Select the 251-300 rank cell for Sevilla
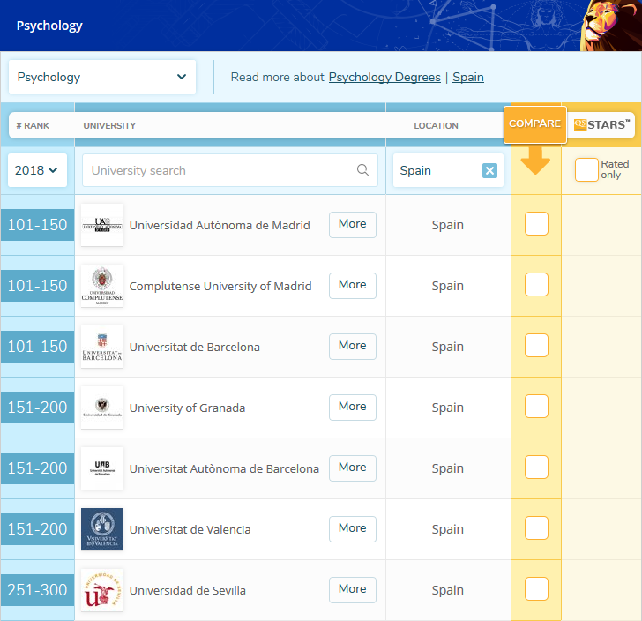The height and width of the screenshot is (621, 642). click(37, 590)
